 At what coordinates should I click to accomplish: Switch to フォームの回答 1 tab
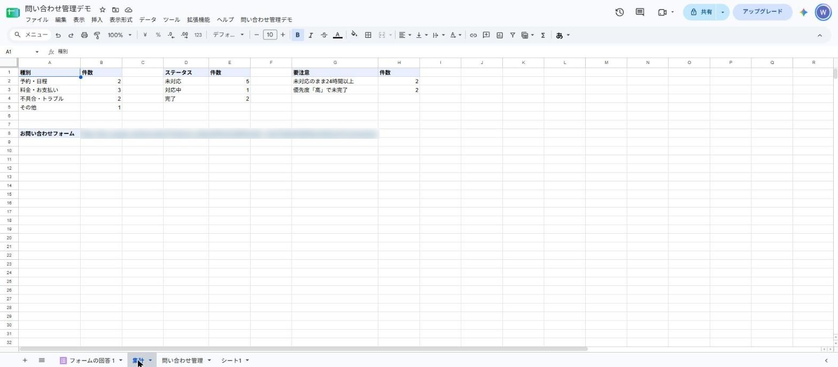91,361
